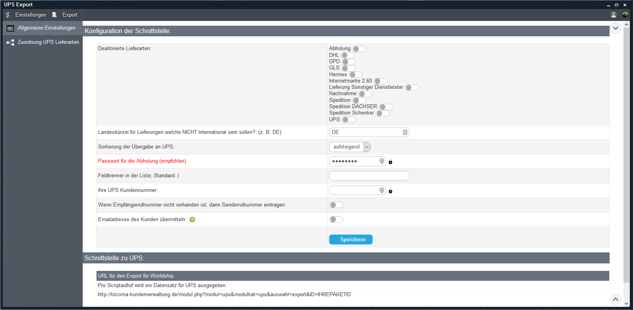Toggle the Abholung delivery type switch
633x310 pixels.
click(359, 49)
